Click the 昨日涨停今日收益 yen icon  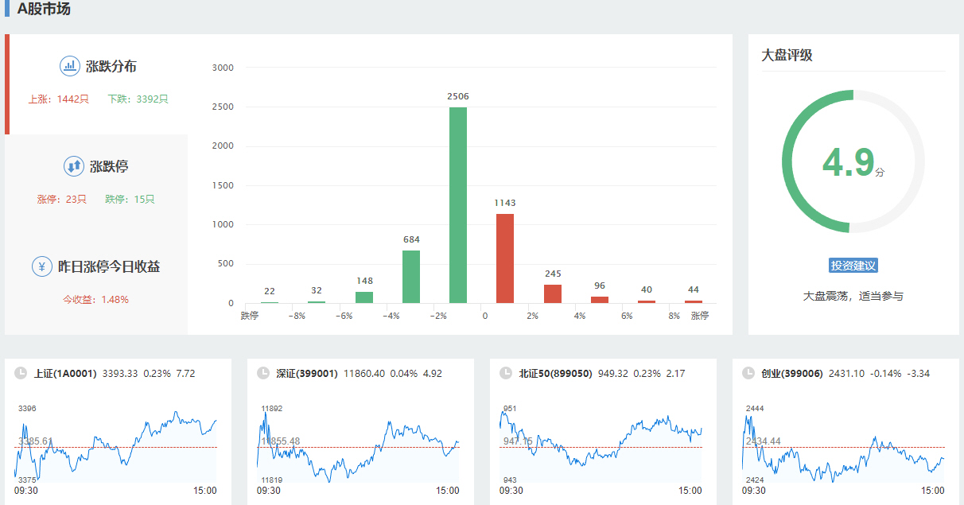click(x=42, y=266)
